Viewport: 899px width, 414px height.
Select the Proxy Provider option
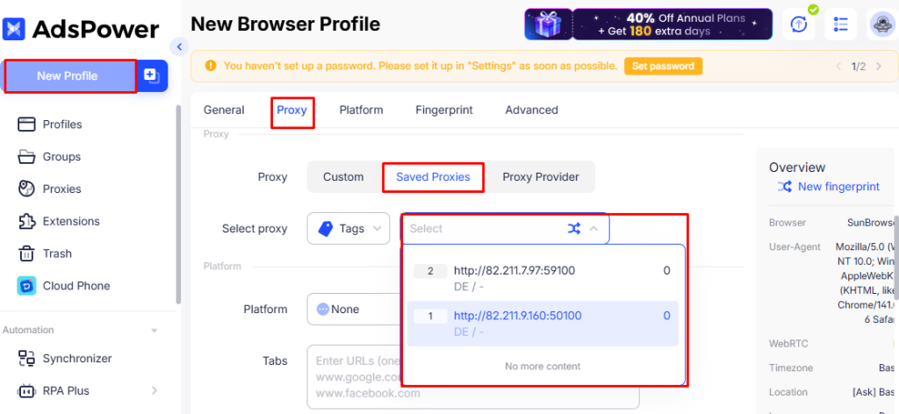[541, 177]
